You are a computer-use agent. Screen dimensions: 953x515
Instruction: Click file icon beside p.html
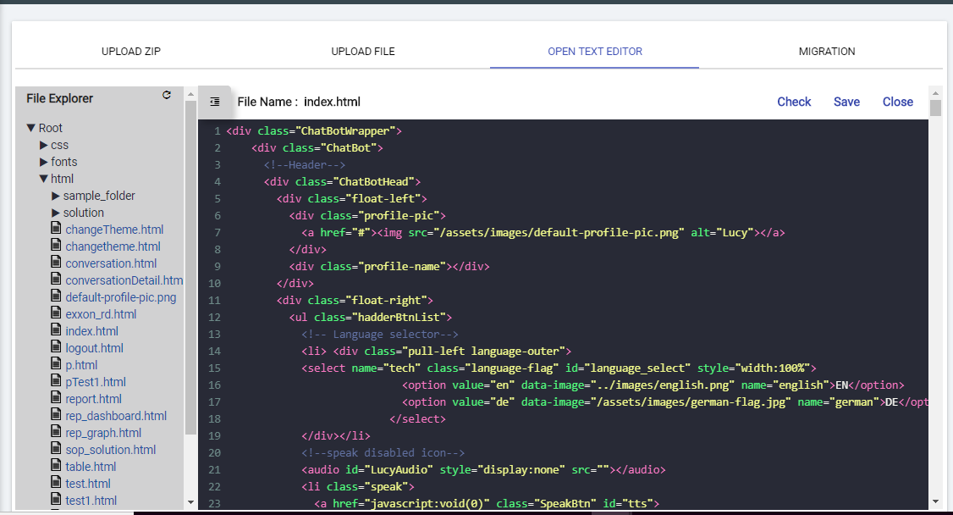coord(56,365)
